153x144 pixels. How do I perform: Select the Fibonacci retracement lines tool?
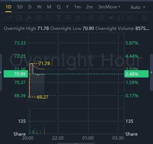(39, 18)
